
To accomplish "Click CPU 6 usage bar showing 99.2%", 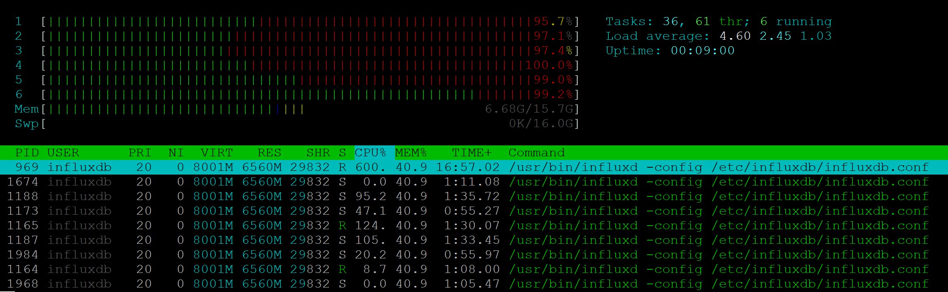I will point(310,94).
